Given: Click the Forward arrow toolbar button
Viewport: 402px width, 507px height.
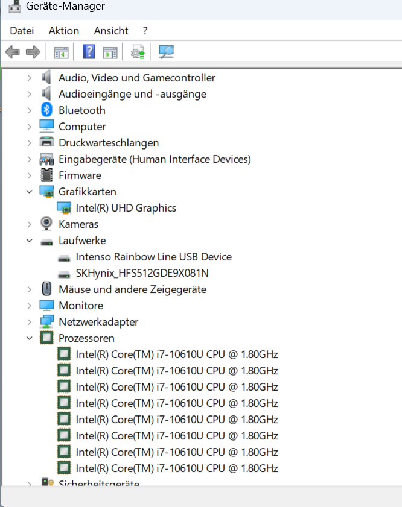Looking at the screenshot, I should point(33,52).
